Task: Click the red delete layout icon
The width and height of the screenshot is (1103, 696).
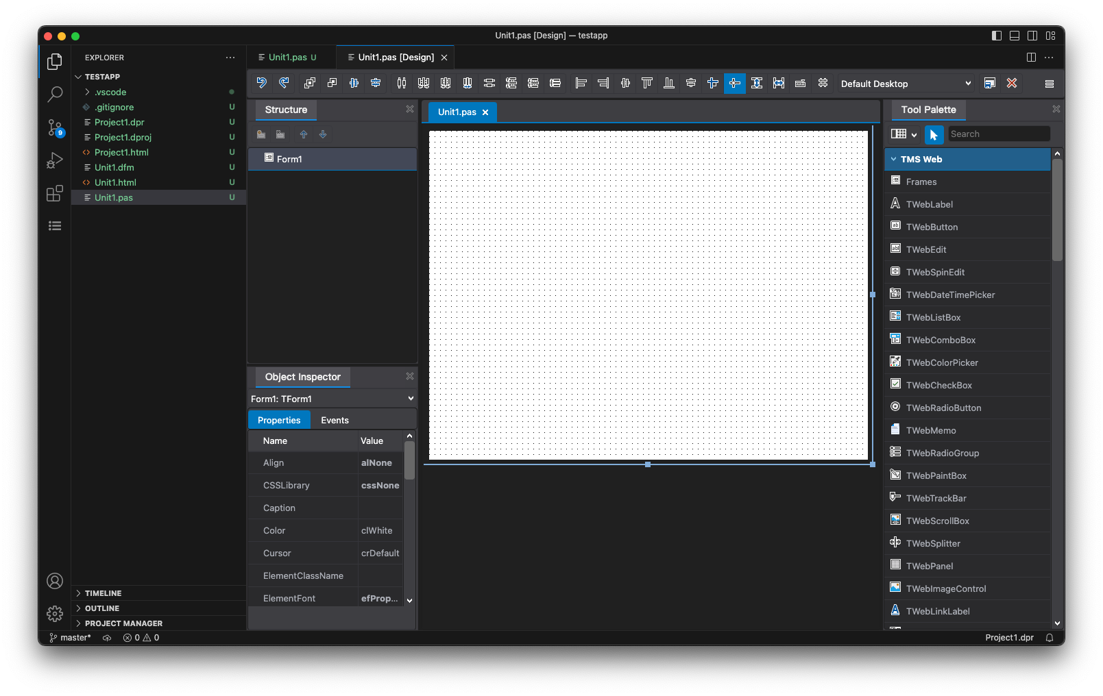Action: [x=1011, y=84]
